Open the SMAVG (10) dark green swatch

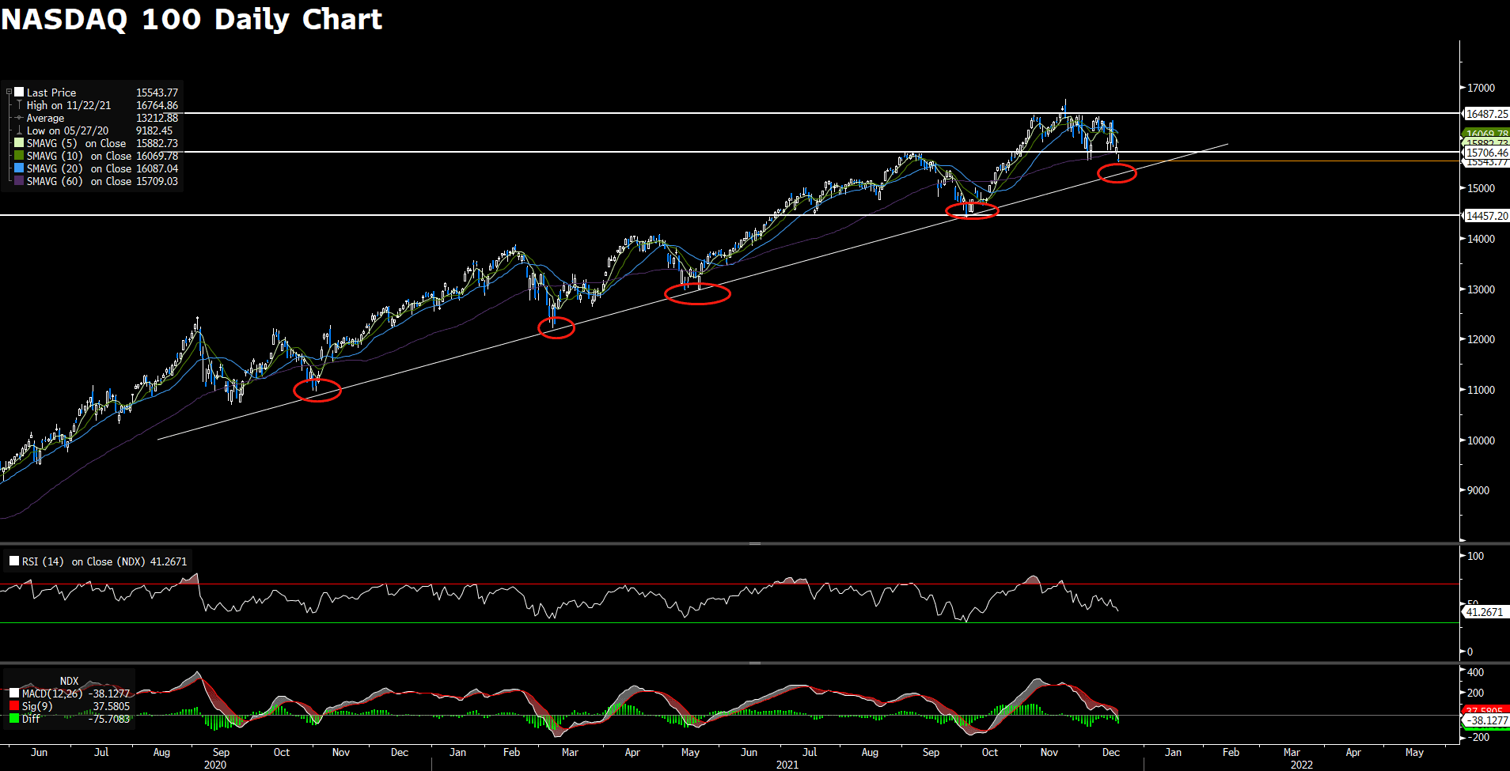click(19, 155)
